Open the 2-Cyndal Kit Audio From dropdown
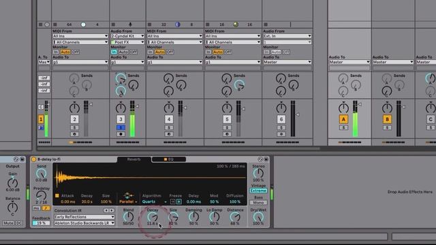The height and width of the screenshot is (245, 436). [x=127, y=36]
